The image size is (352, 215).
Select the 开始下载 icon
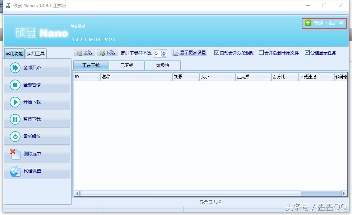point(14,102)
